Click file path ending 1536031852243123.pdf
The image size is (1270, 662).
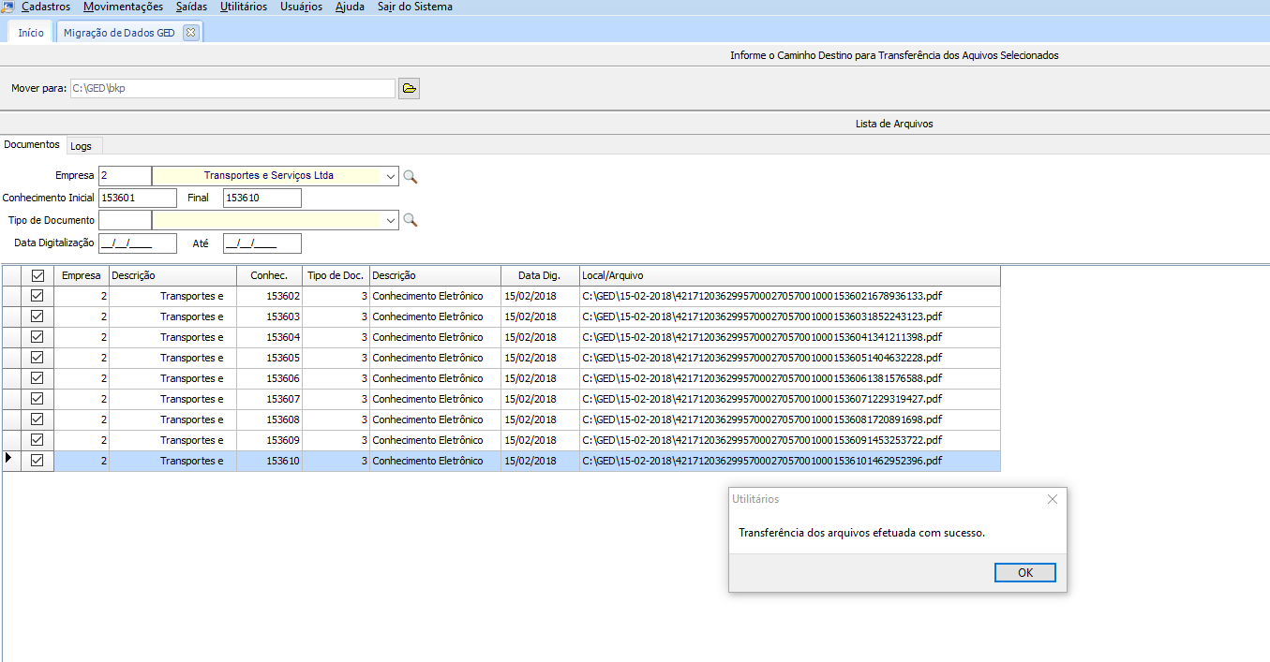click(x=762, y=316)
